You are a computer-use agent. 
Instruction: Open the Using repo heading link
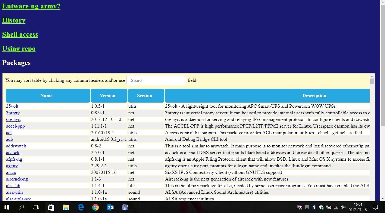(x=19, y=48)
